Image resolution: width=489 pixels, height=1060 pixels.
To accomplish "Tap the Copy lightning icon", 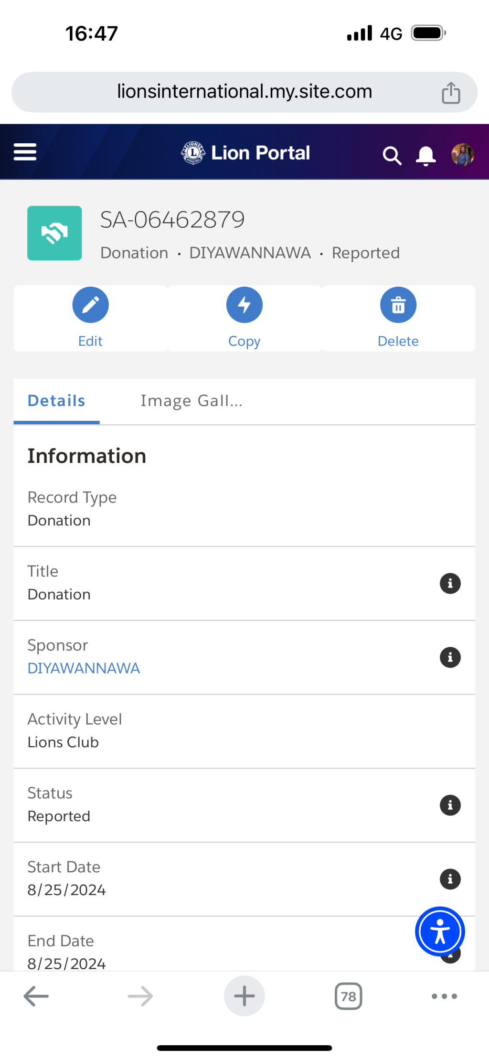I will pyautogui.click(x=244, y=305).
